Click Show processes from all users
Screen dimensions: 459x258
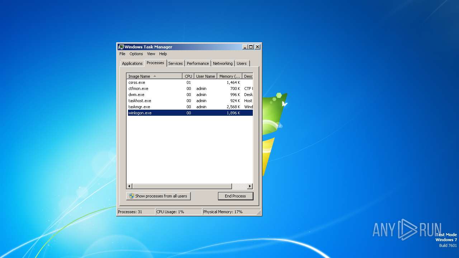(x=158, y=196)
